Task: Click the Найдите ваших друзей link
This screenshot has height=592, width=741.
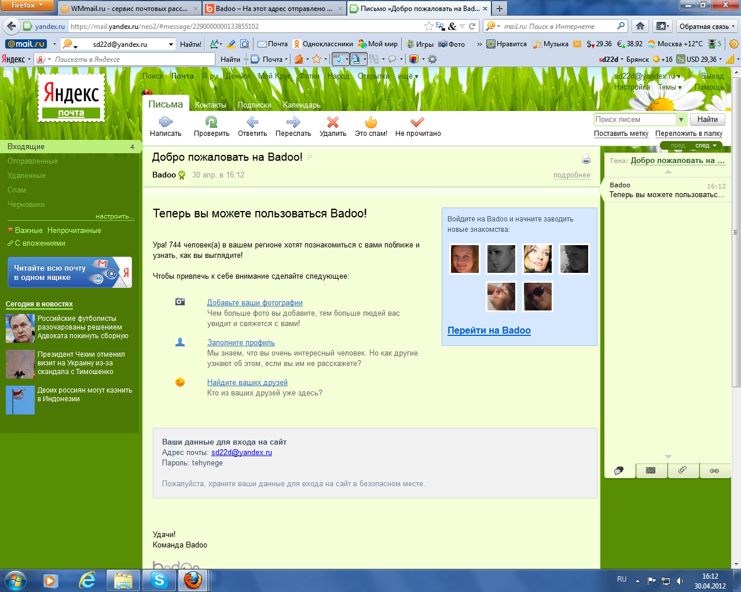Action: click(x=247, y=383)
